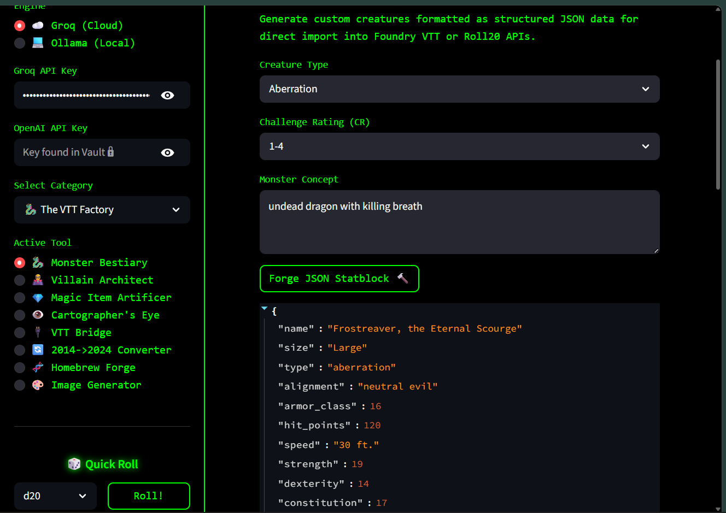Click the dragon icon in The VTT Factory
726x513 pixels.
31,209
